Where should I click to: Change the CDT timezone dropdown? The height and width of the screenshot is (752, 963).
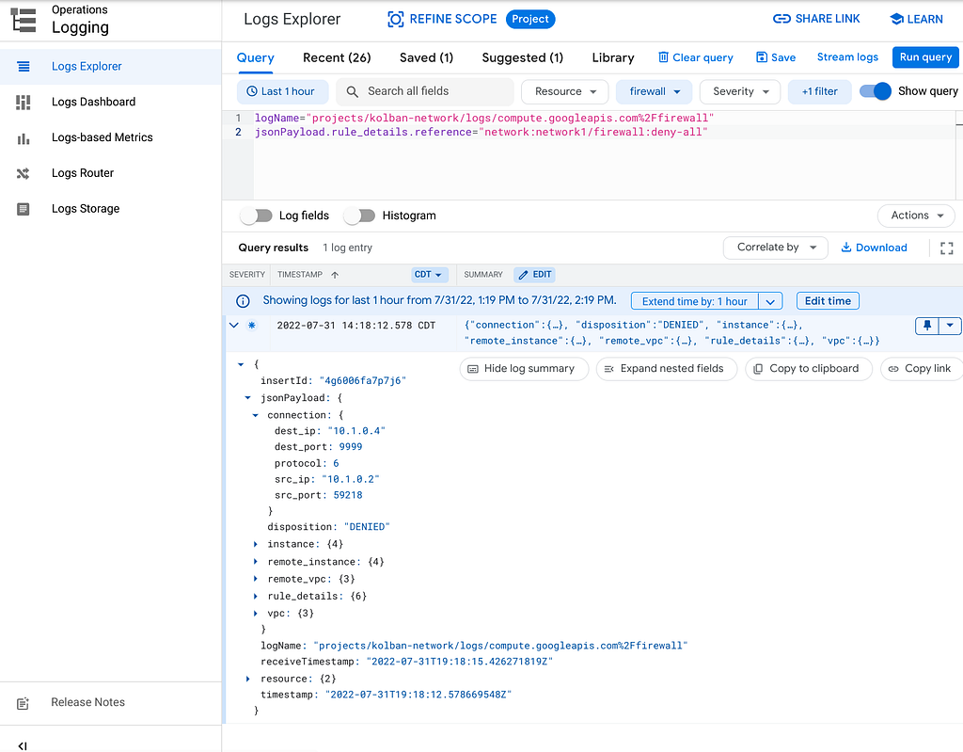click(429, 275)
